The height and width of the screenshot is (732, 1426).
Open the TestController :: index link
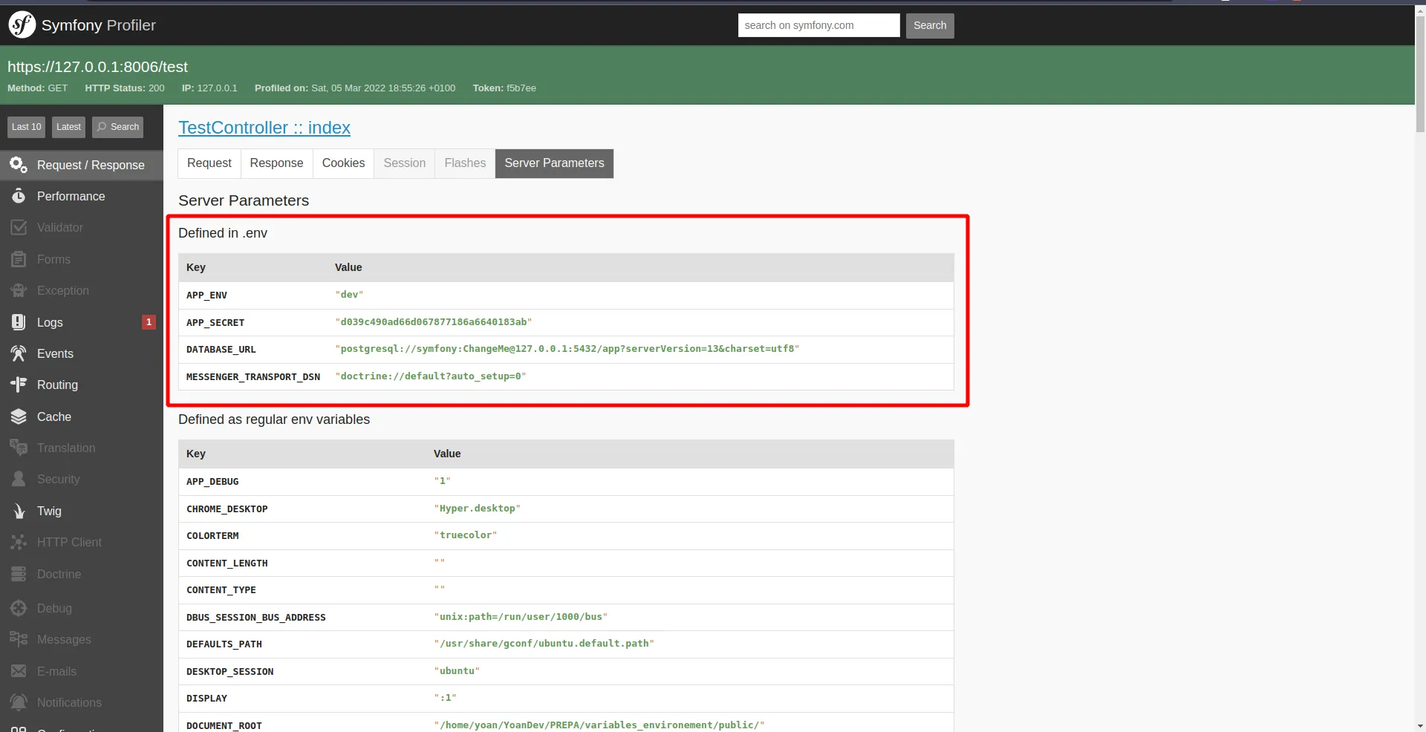pyautogui.click(x=264, y=128)
